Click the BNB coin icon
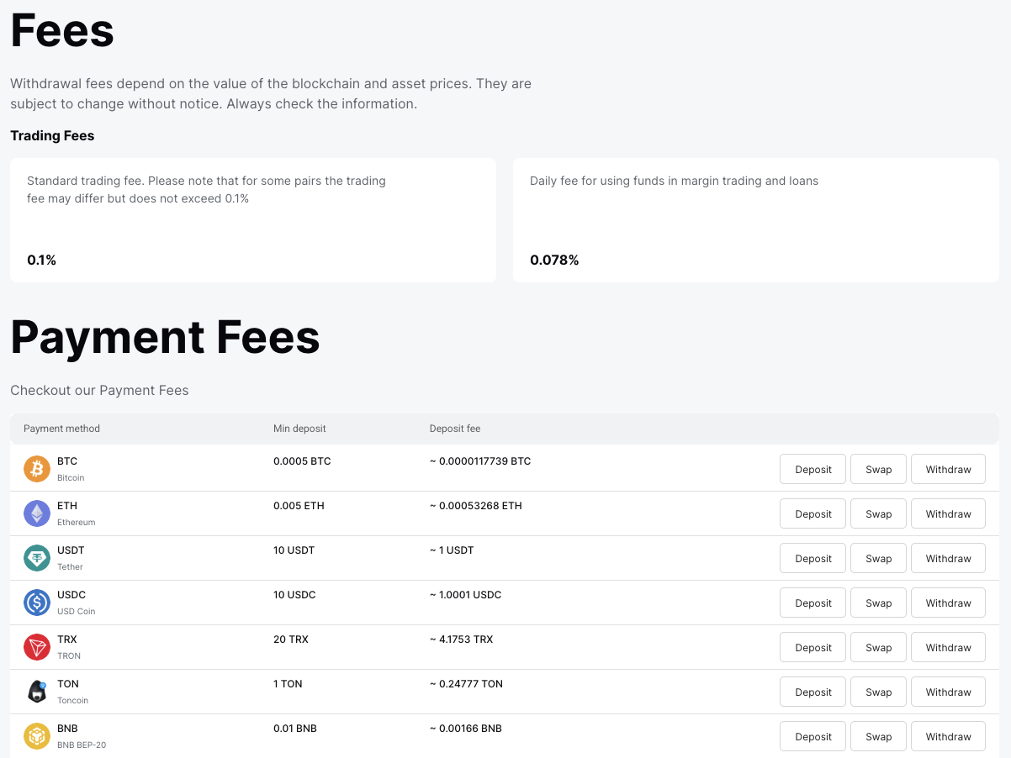Image resolution: width=1011 pixels, height=758 pixels. pyautogui.click(x=37, y=736)
